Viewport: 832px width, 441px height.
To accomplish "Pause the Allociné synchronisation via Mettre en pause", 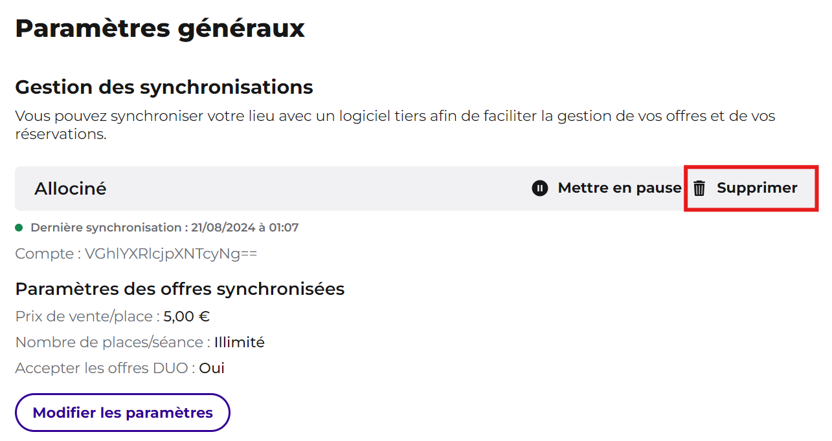I will point(607,188).
